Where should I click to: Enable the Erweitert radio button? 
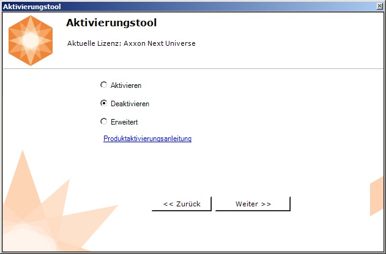click(103, 122)
